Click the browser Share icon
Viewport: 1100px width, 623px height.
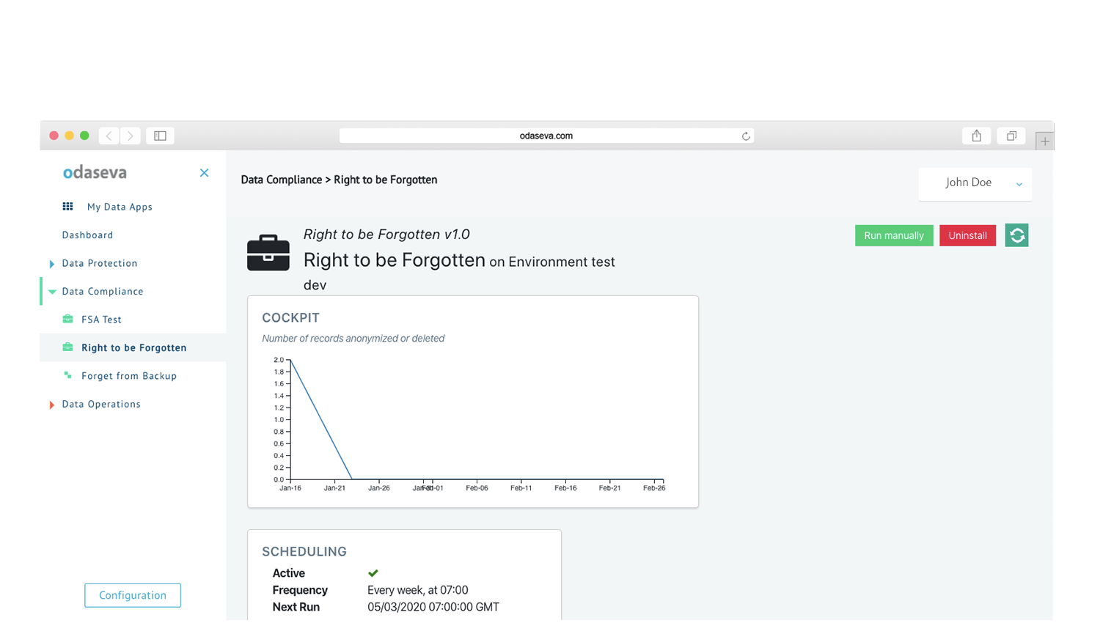pos(977,136)
